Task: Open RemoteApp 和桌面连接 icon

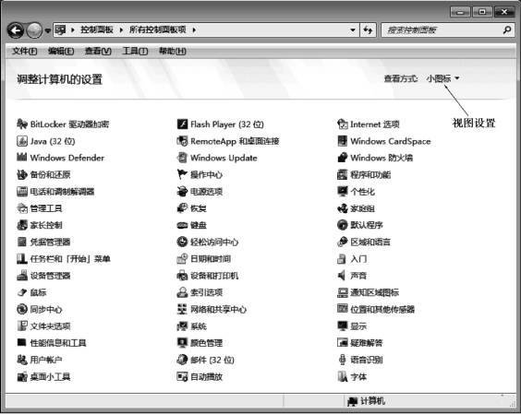Action: point(182,141)
